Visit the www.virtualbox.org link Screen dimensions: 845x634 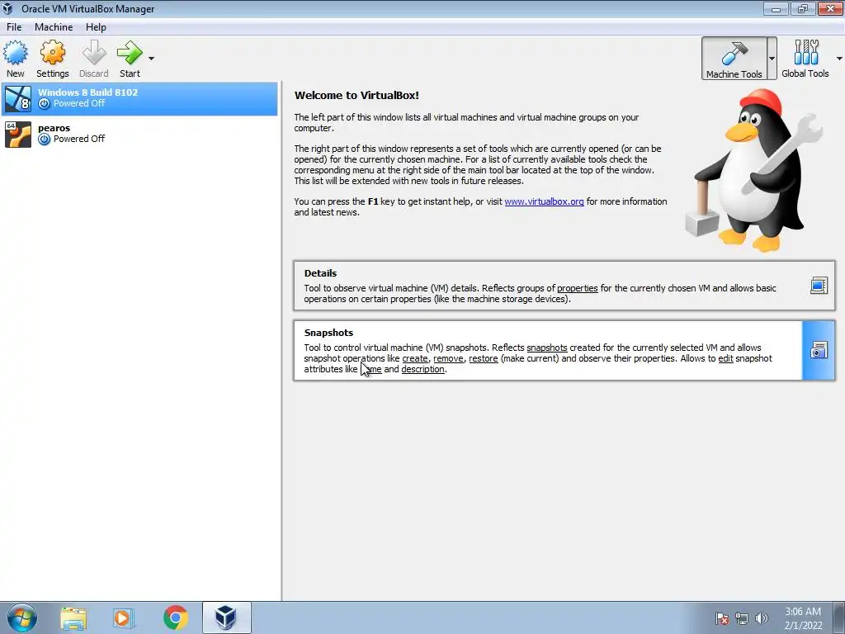click(x=544, y=201)
